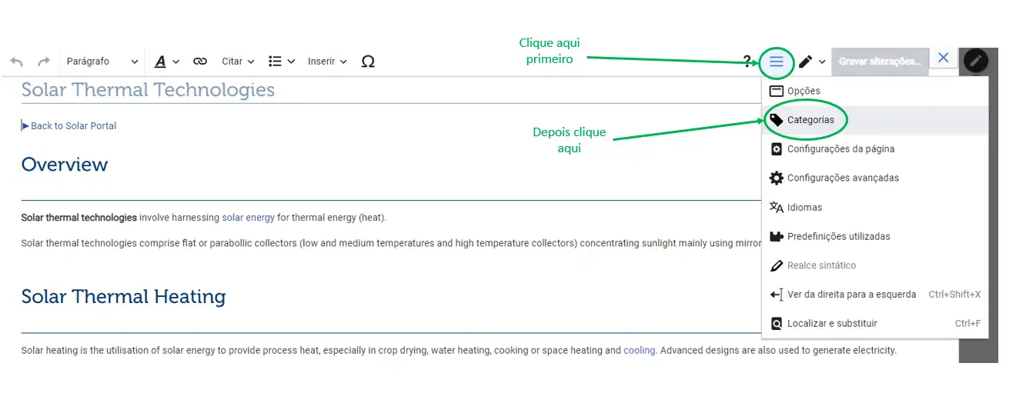Viewport: 1016px width, 403px height.
Task: Select Localizar e substituir option
Action: tap(831, 324)
